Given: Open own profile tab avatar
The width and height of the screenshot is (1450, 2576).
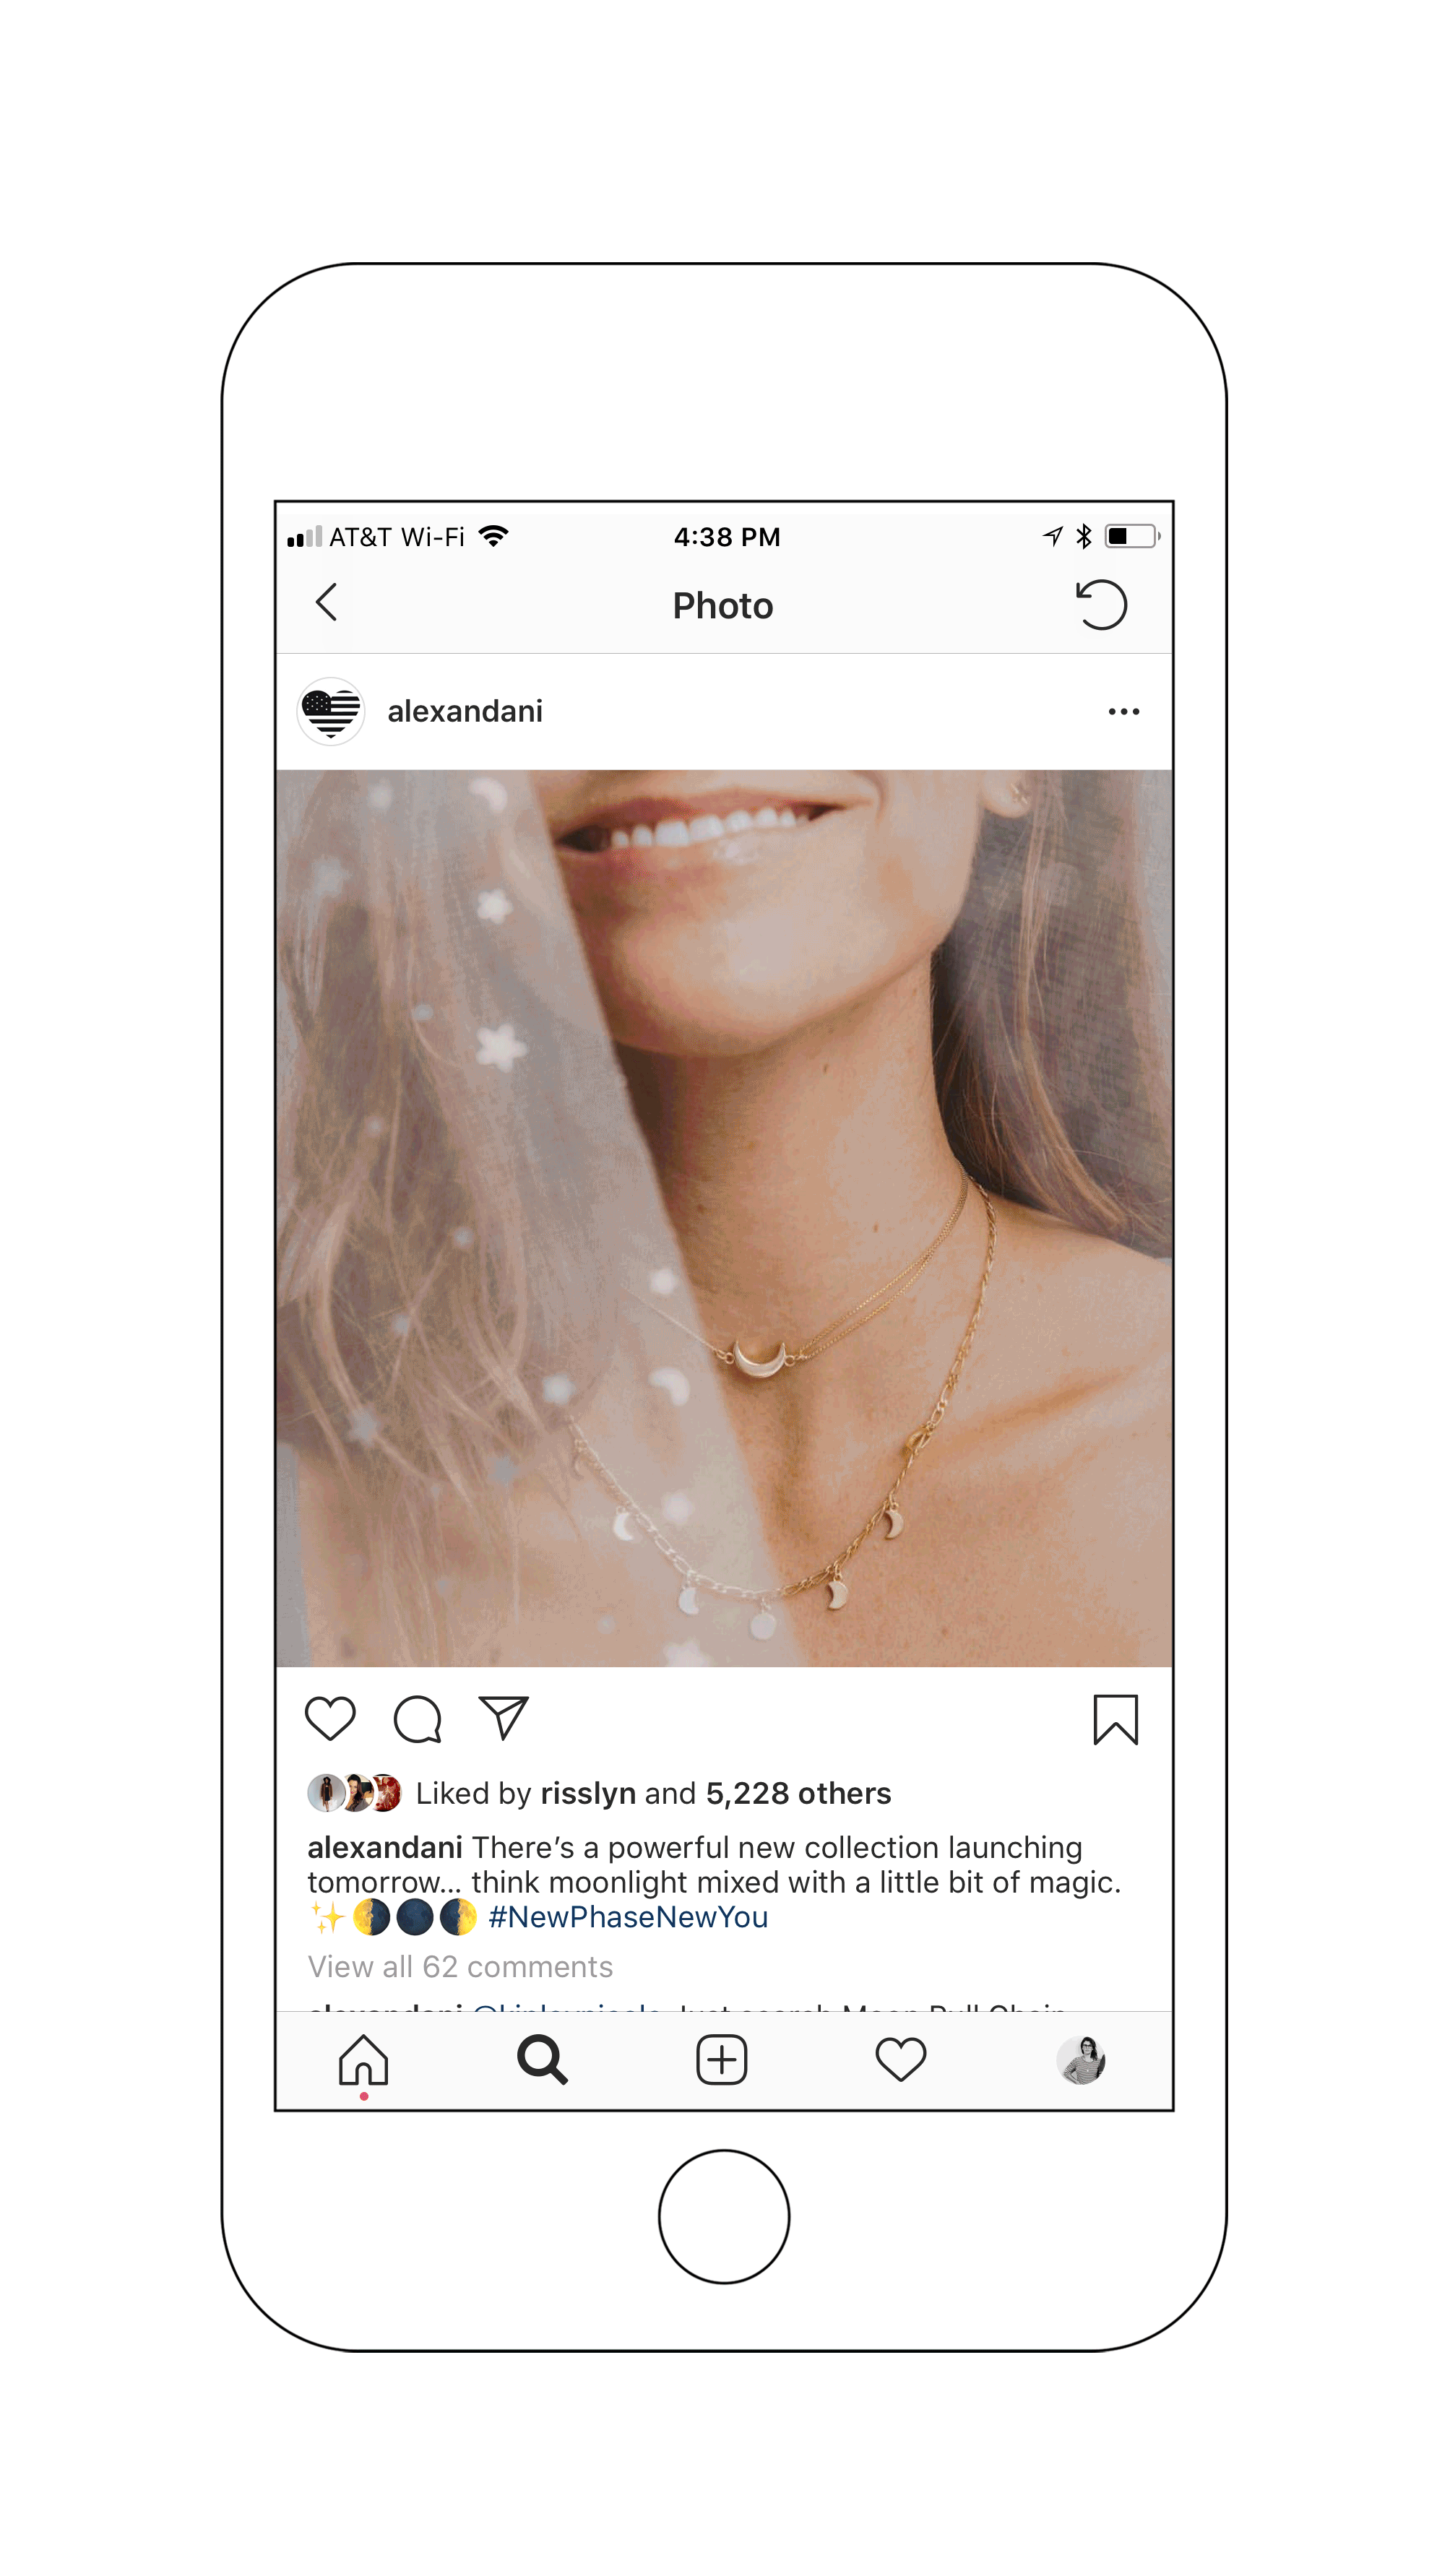Looking at the screenshot, I should click(x=1081, y=2060).
